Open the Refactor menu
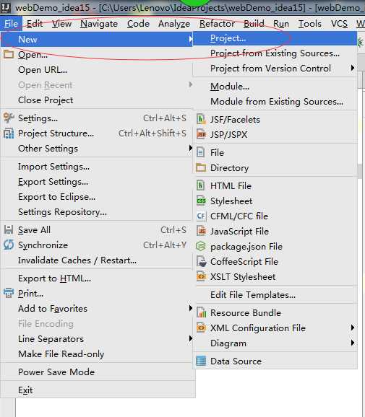Viewport: 365px width, 417px height. point(217,24)
